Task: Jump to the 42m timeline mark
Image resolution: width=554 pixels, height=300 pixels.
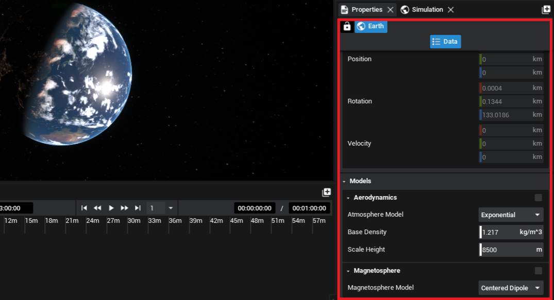Action: (216, 221)
